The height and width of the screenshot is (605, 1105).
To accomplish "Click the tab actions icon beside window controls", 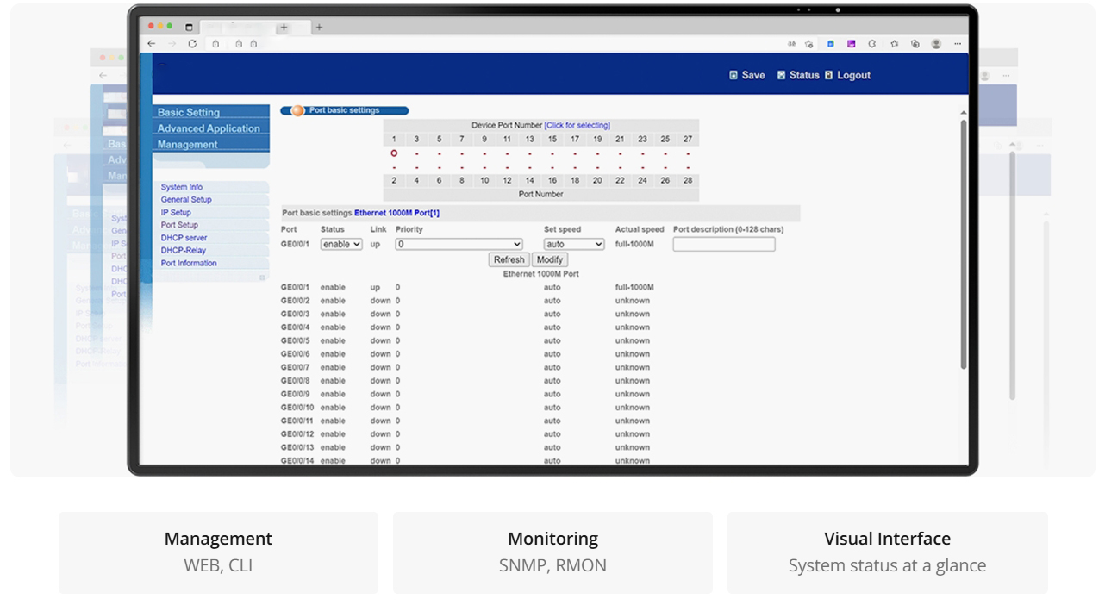I will (x=190, y=27).
